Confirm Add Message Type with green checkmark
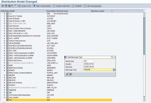The height and width of the screenshot is (103, 151). pyautogui.click(x=67, y=74)
